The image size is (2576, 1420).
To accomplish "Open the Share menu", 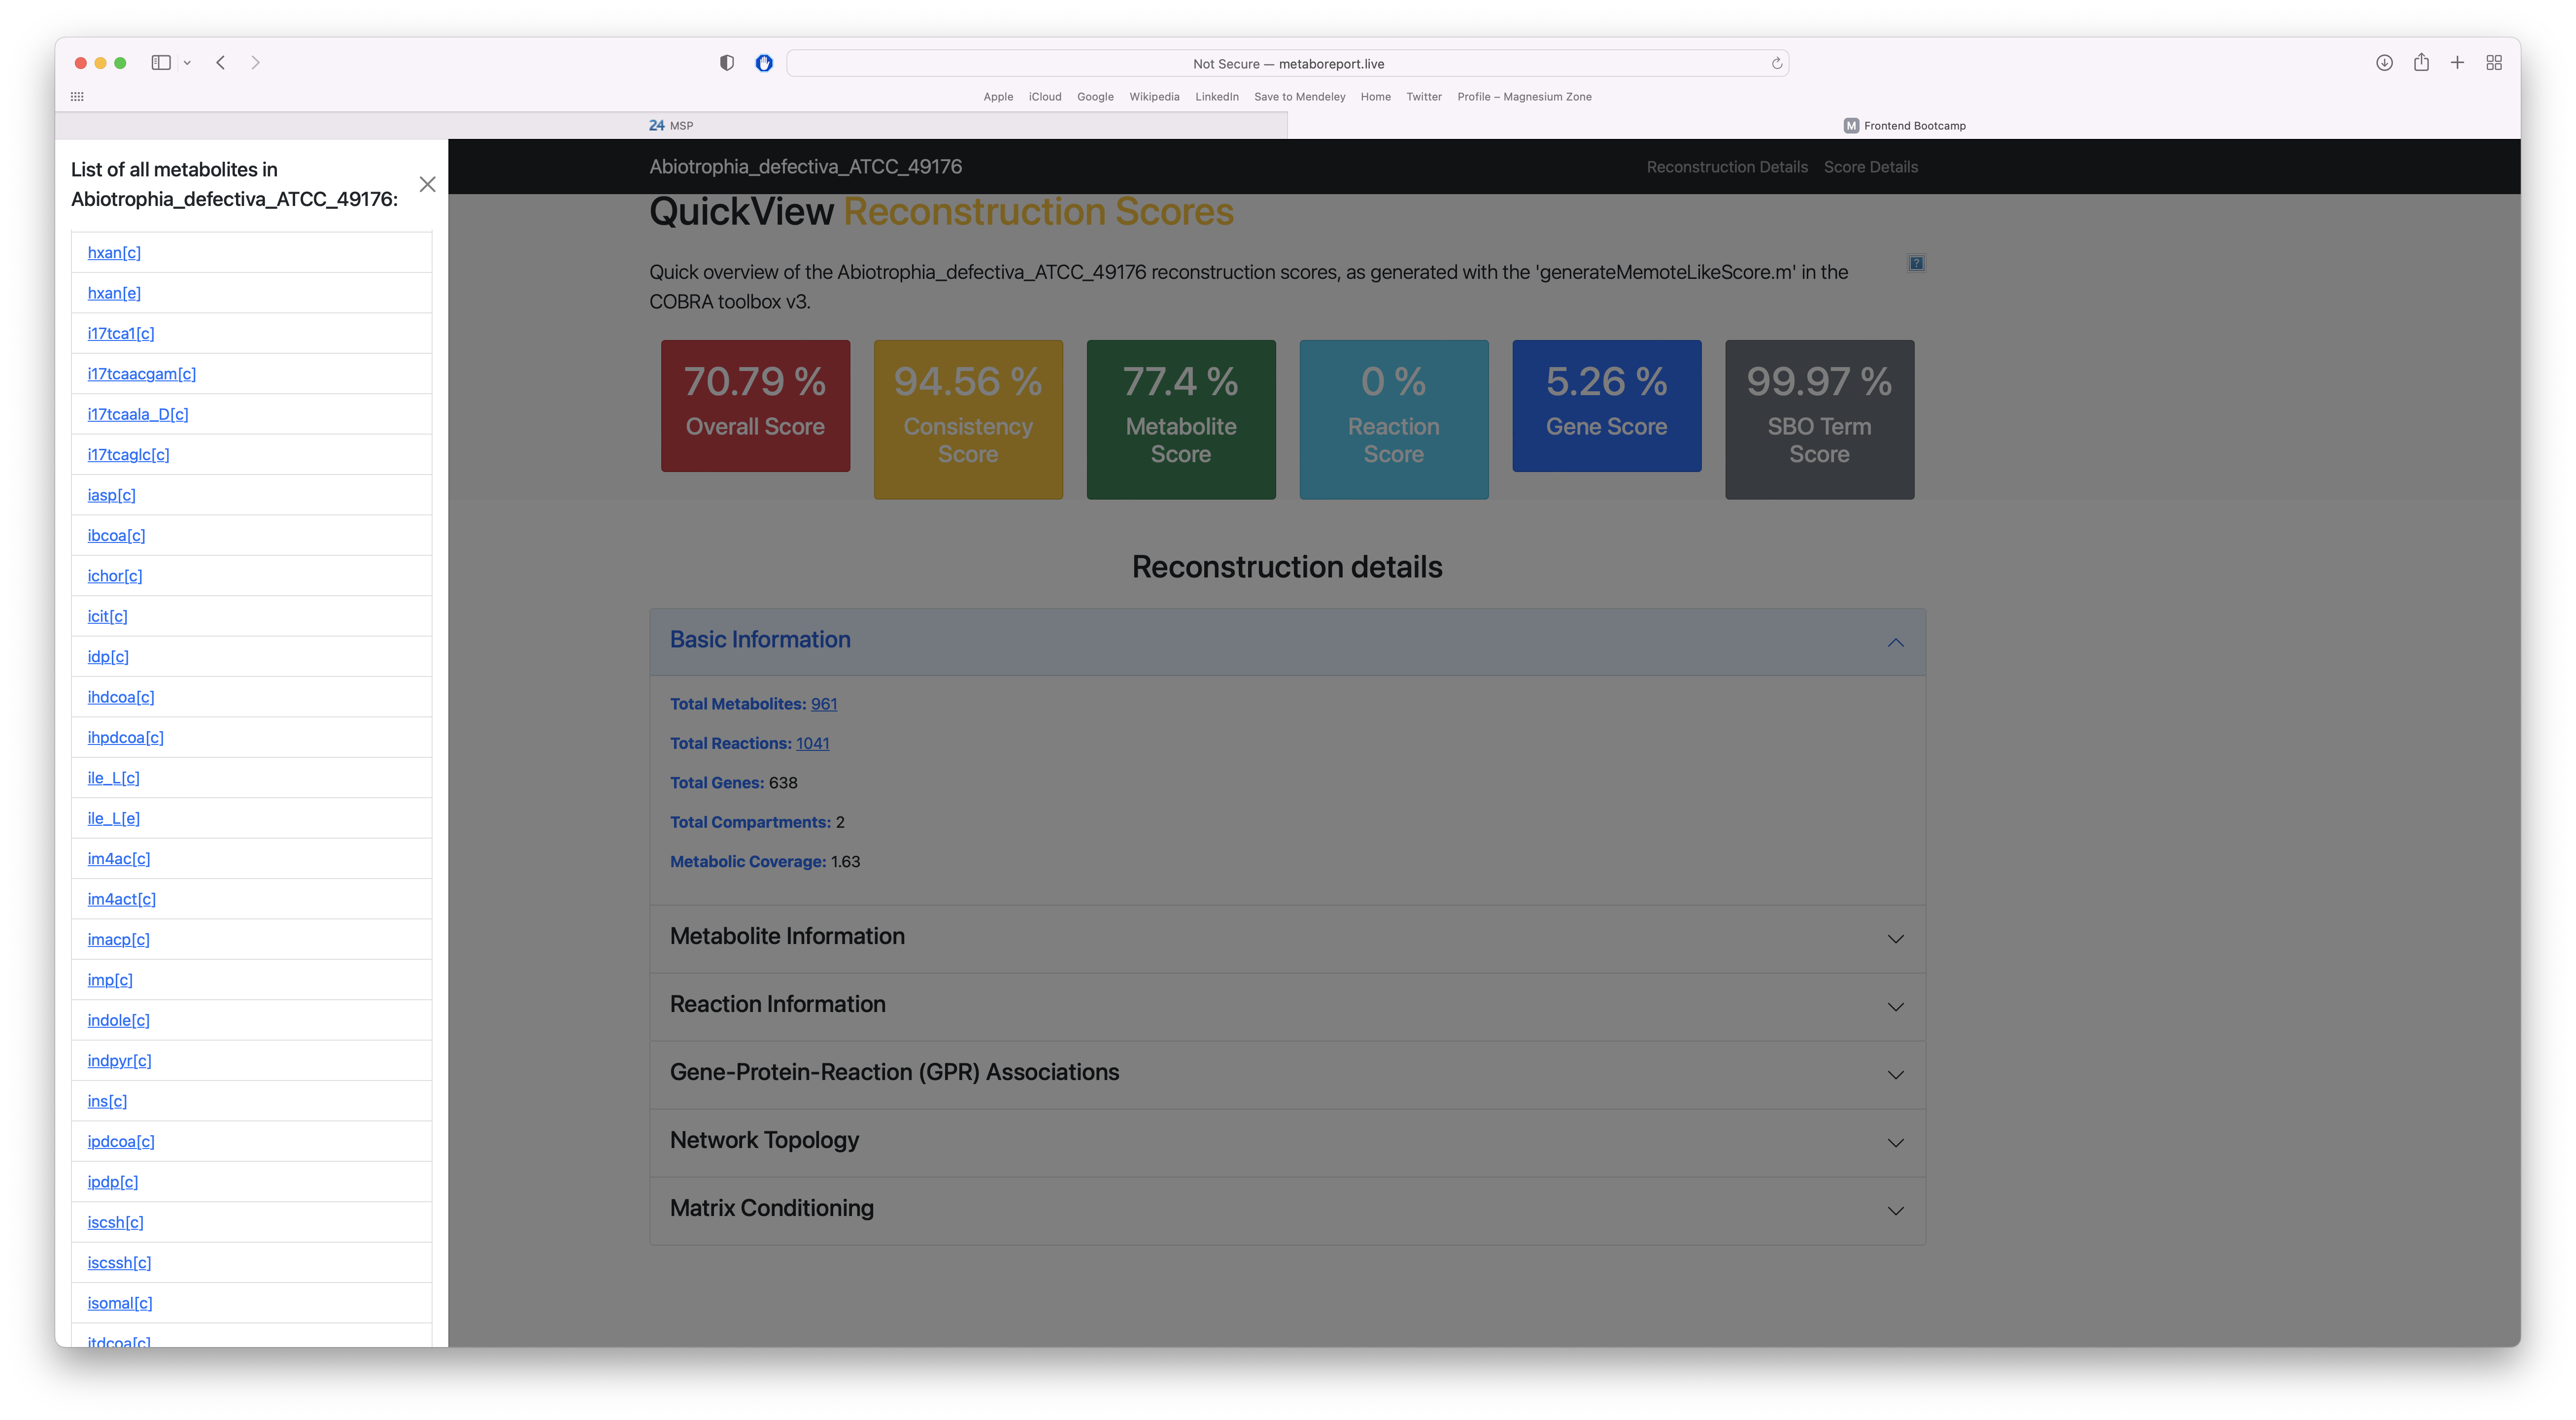I will coord(2421,62).
